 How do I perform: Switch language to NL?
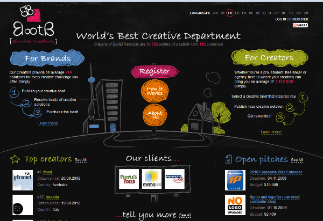284,13
